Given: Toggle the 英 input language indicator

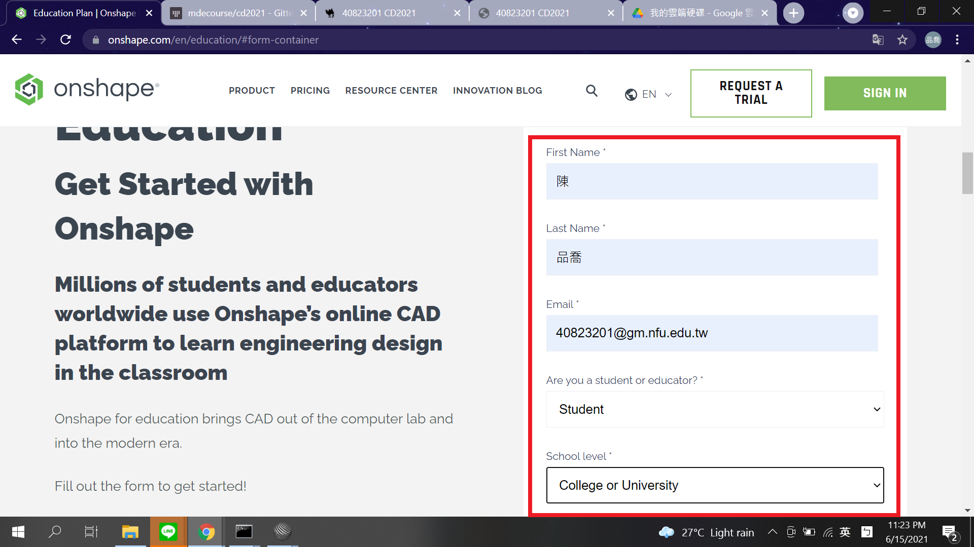Looking at the screenshot, I should click(845, 532).
